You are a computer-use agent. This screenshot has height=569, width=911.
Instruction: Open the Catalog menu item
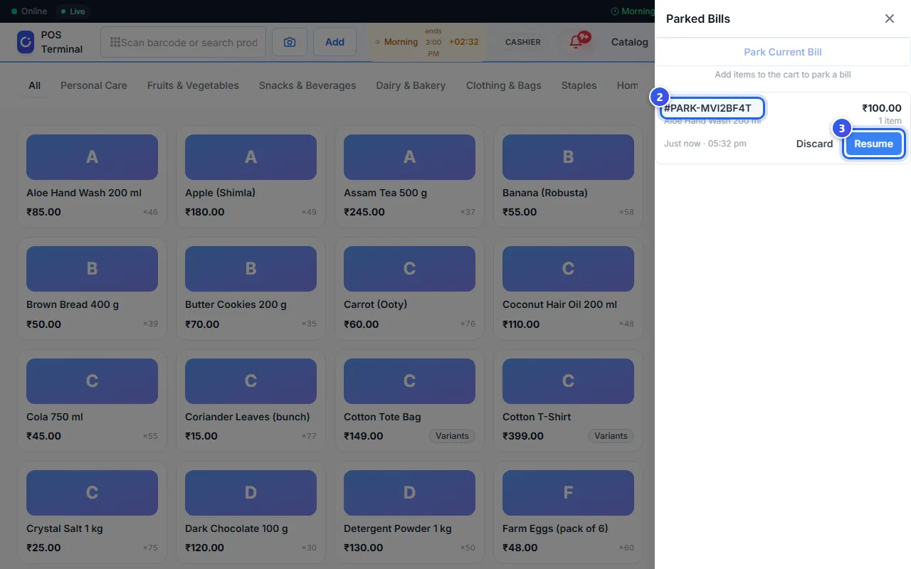(x=630, y=42)
